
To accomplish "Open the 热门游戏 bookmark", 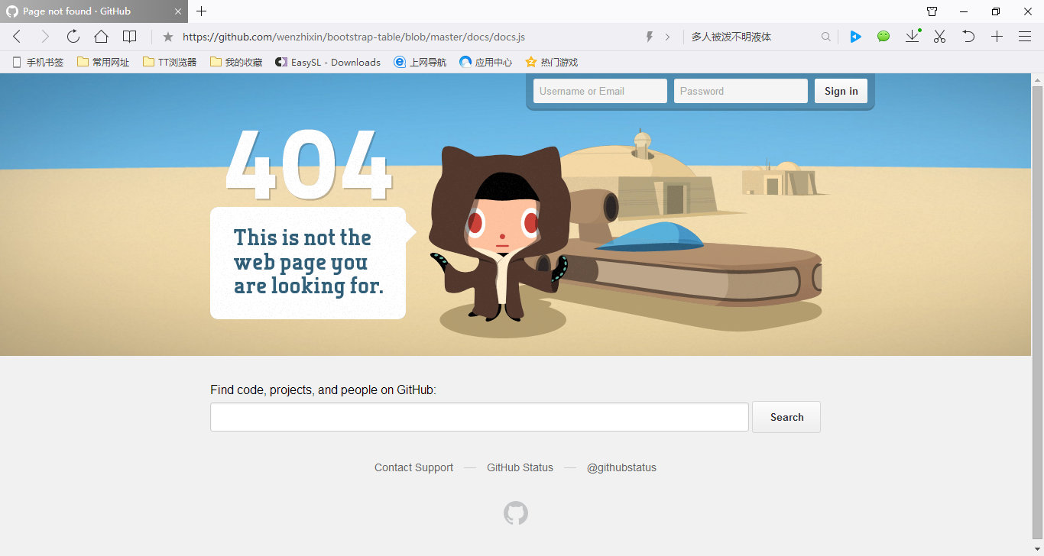I will pos(551,63).
